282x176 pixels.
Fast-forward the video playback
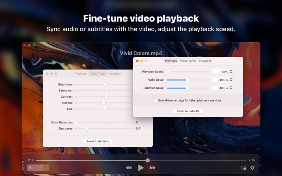153,168
